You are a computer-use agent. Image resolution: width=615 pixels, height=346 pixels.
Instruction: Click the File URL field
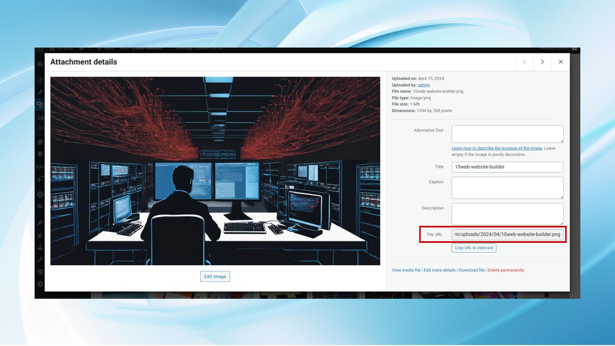click(x=507, y=235)
